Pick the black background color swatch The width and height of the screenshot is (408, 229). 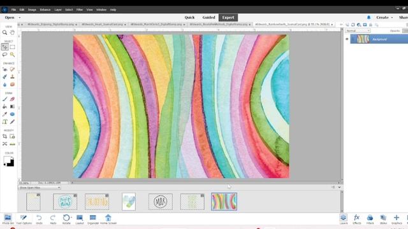click(x=11, y=163)
